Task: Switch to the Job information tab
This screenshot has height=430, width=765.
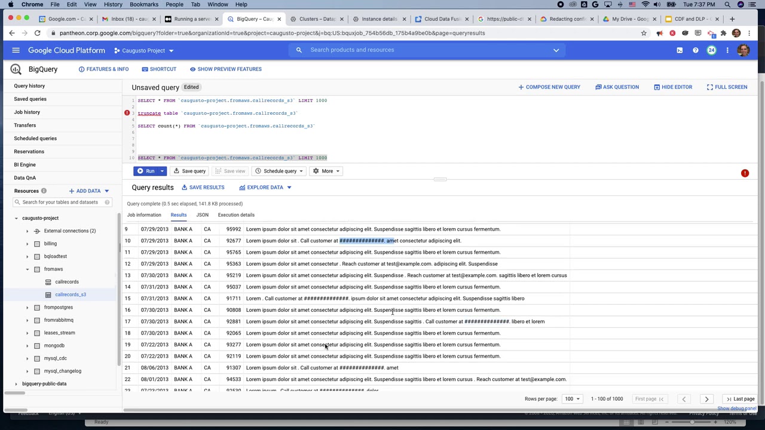Action: tap(144, 215)
